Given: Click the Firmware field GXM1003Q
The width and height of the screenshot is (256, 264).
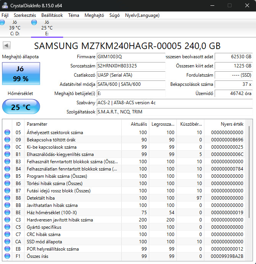Looking at the screenshot, I should (131, 57).
